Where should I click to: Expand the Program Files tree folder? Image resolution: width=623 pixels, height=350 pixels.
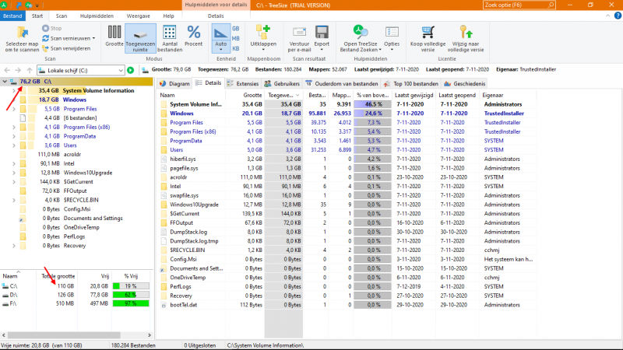[13, 109]
